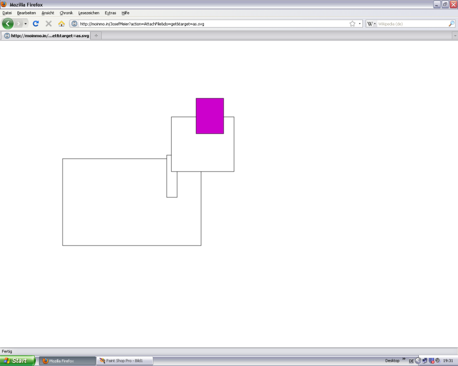Switch to Paint Shop Pro taskbar button

[x=125, y=360]
